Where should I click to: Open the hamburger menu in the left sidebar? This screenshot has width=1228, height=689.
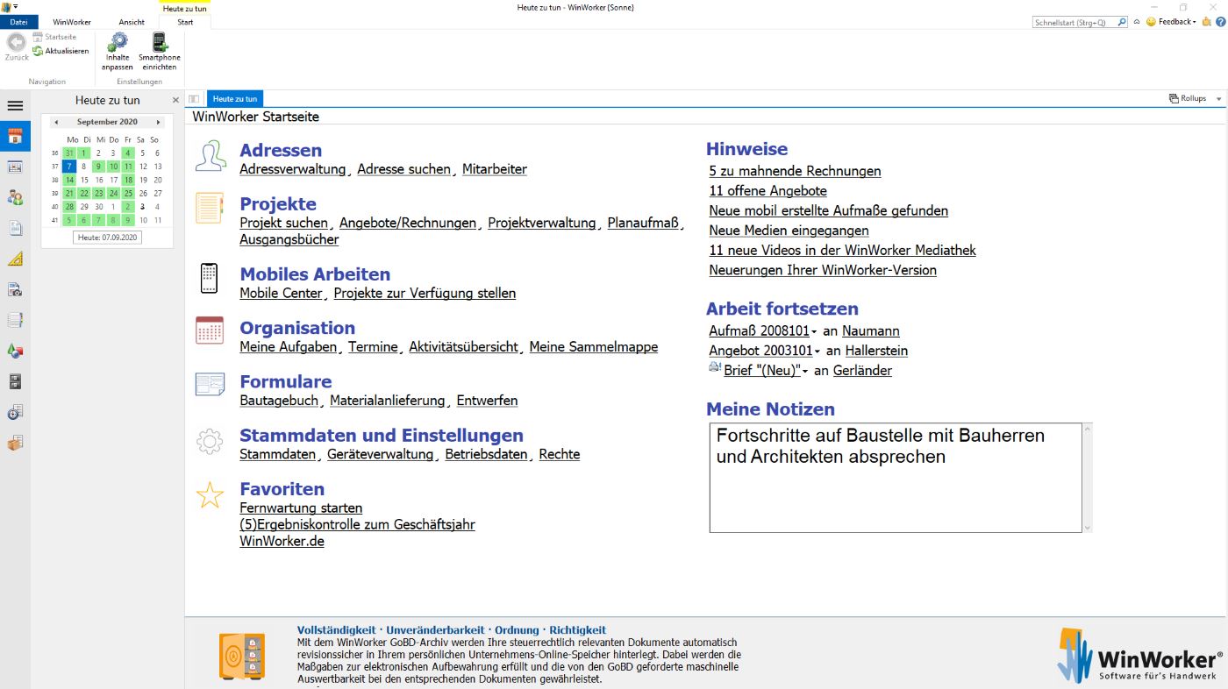click(15, 106)
